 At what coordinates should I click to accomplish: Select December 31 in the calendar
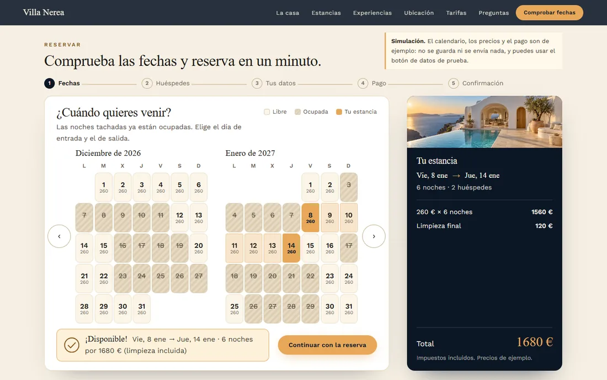click(x=142, y=309)
